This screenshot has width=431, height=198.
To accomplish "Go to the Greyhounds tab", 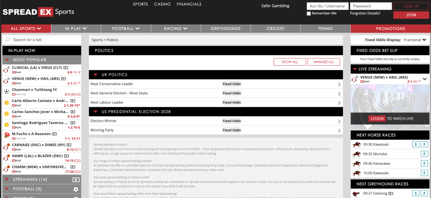I will point(226,28).
